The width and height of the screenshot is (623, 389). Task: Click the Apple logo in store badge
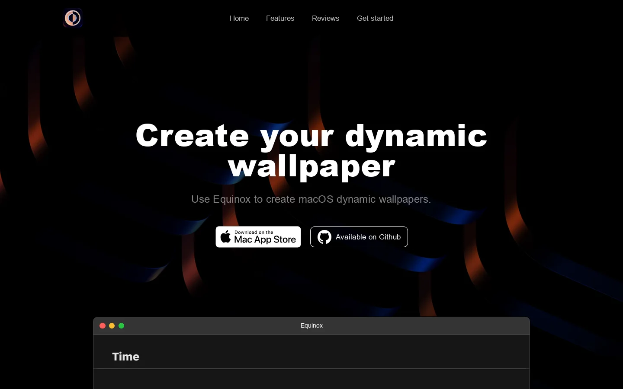tap(225, 236)
